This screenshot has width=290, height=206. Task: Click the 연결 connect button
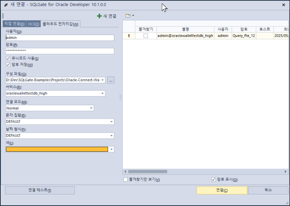click(222, 190)
